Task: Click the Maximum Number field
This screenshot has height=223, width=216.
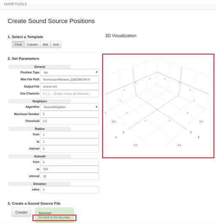Action: coord(70,114)
